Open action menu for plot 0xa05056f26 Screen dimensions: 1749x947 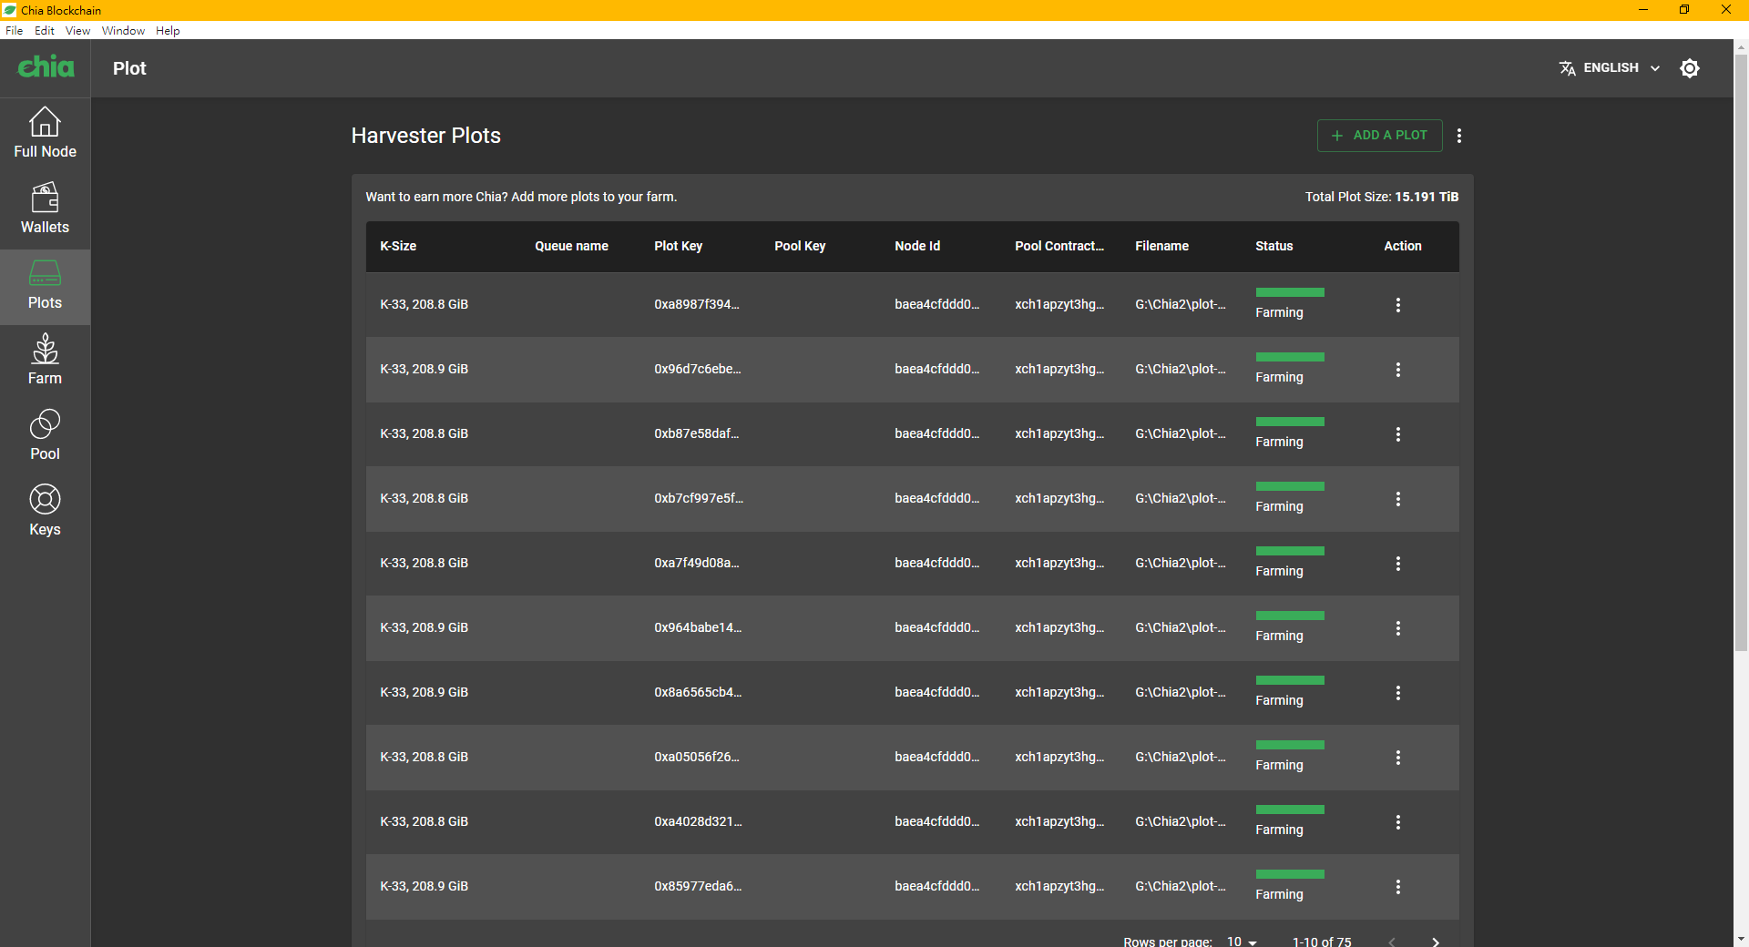tap(1398, 758)
